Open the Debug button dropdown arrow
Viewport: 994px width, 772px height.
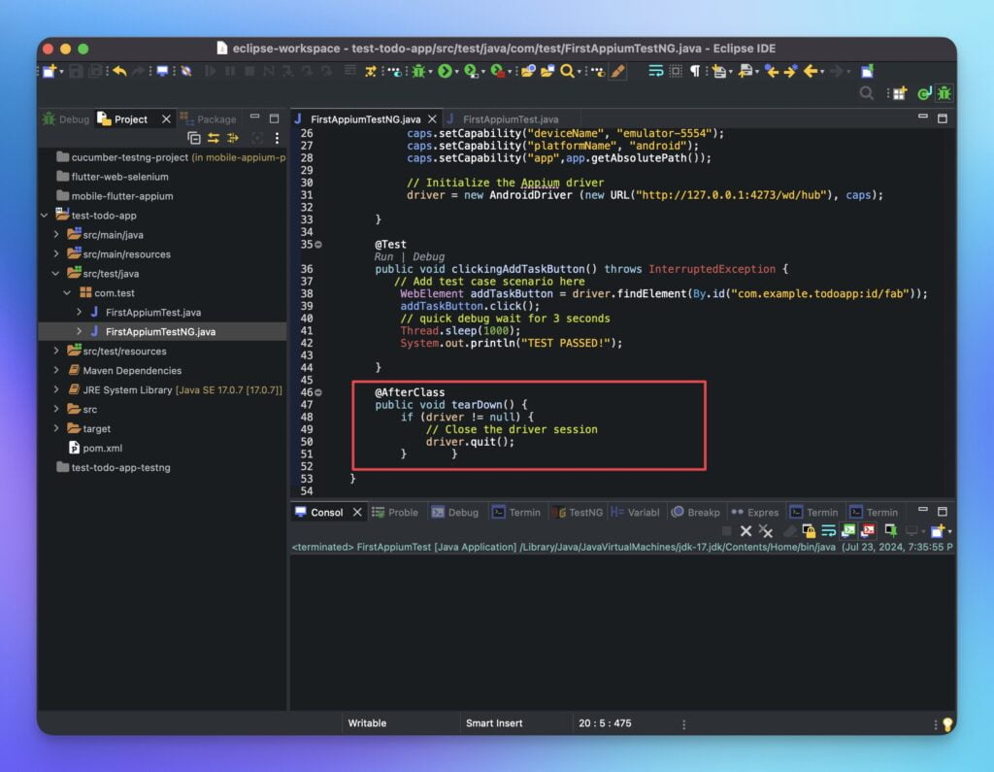(430, 72)
